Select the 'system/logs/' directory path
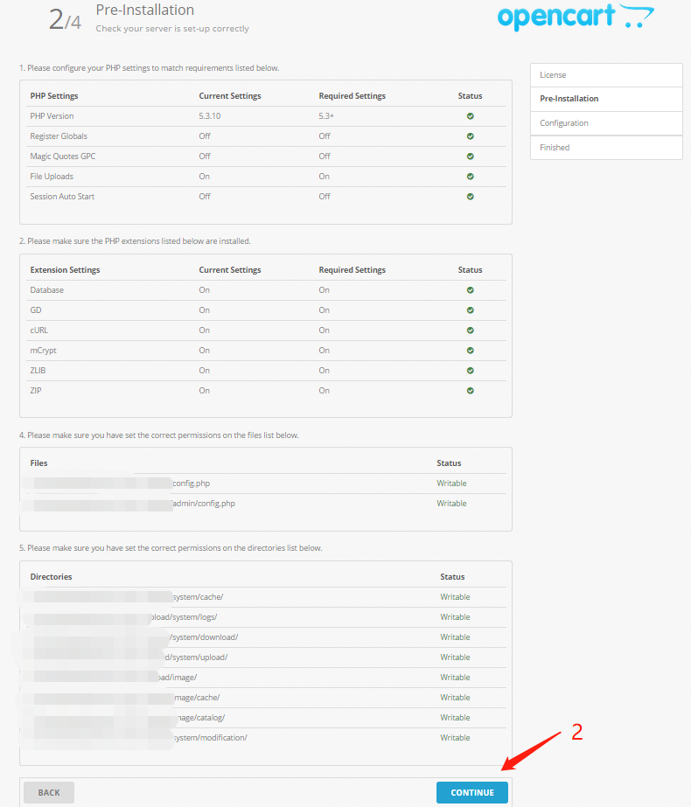Image resolution: width=691 pixels, height=807 pixels. [193, 617]
